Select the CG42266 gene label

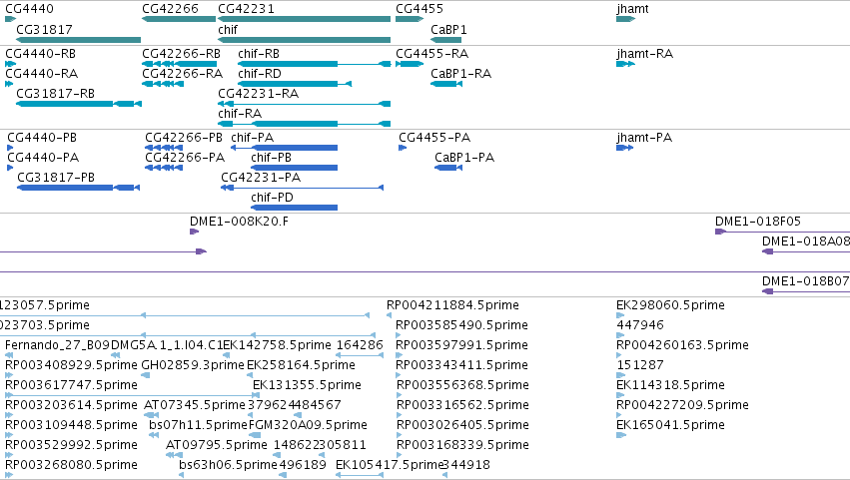[x=170, y=9]
